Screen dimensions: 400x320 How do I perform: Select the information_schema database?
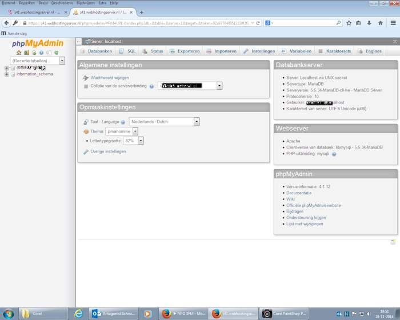tap(35, 74)
